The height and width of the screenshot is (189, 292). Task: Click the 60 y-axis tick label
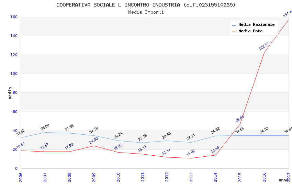(x=15, y=112)
